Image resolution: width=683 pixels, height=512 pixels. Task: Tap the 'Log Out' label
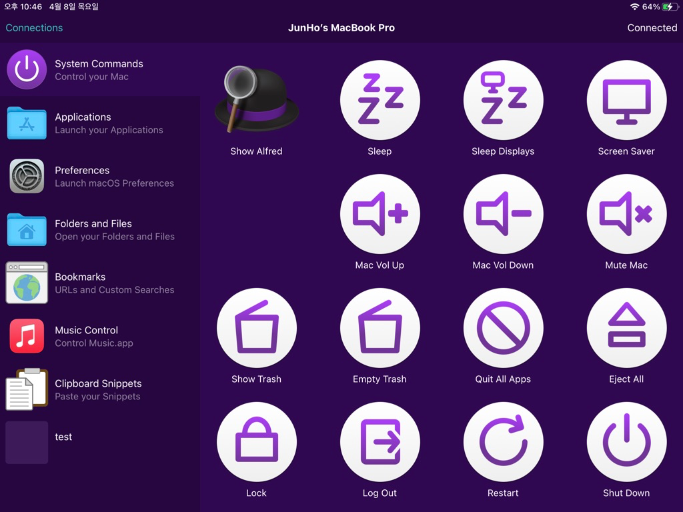(x=380, y=493)
